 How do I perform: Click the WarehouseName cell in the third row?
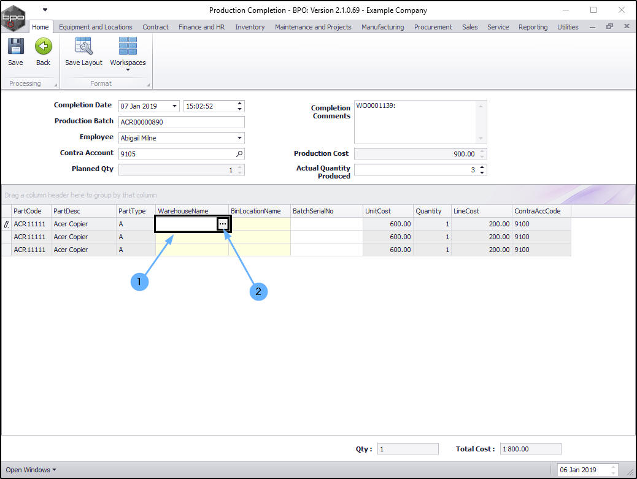(x=191, y=250)
